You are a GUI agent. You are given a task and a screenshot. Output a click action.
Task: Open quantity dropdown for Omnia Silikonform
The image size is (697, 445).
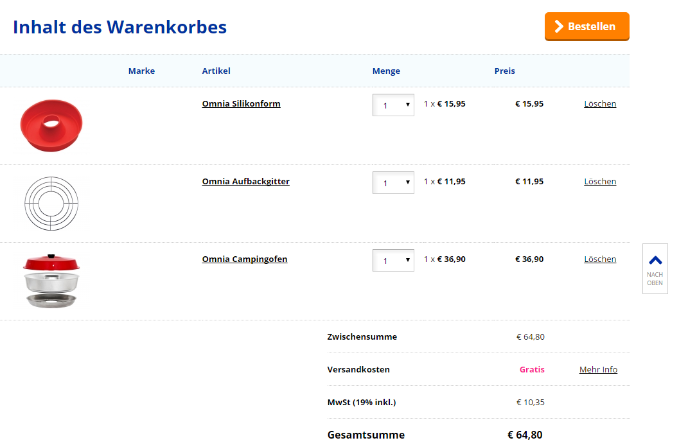(x=393, y=105)
